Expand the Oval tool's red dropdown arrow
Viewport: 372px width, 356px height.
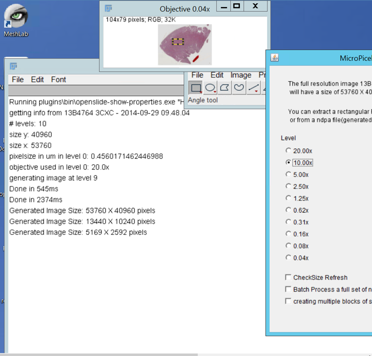215,92
